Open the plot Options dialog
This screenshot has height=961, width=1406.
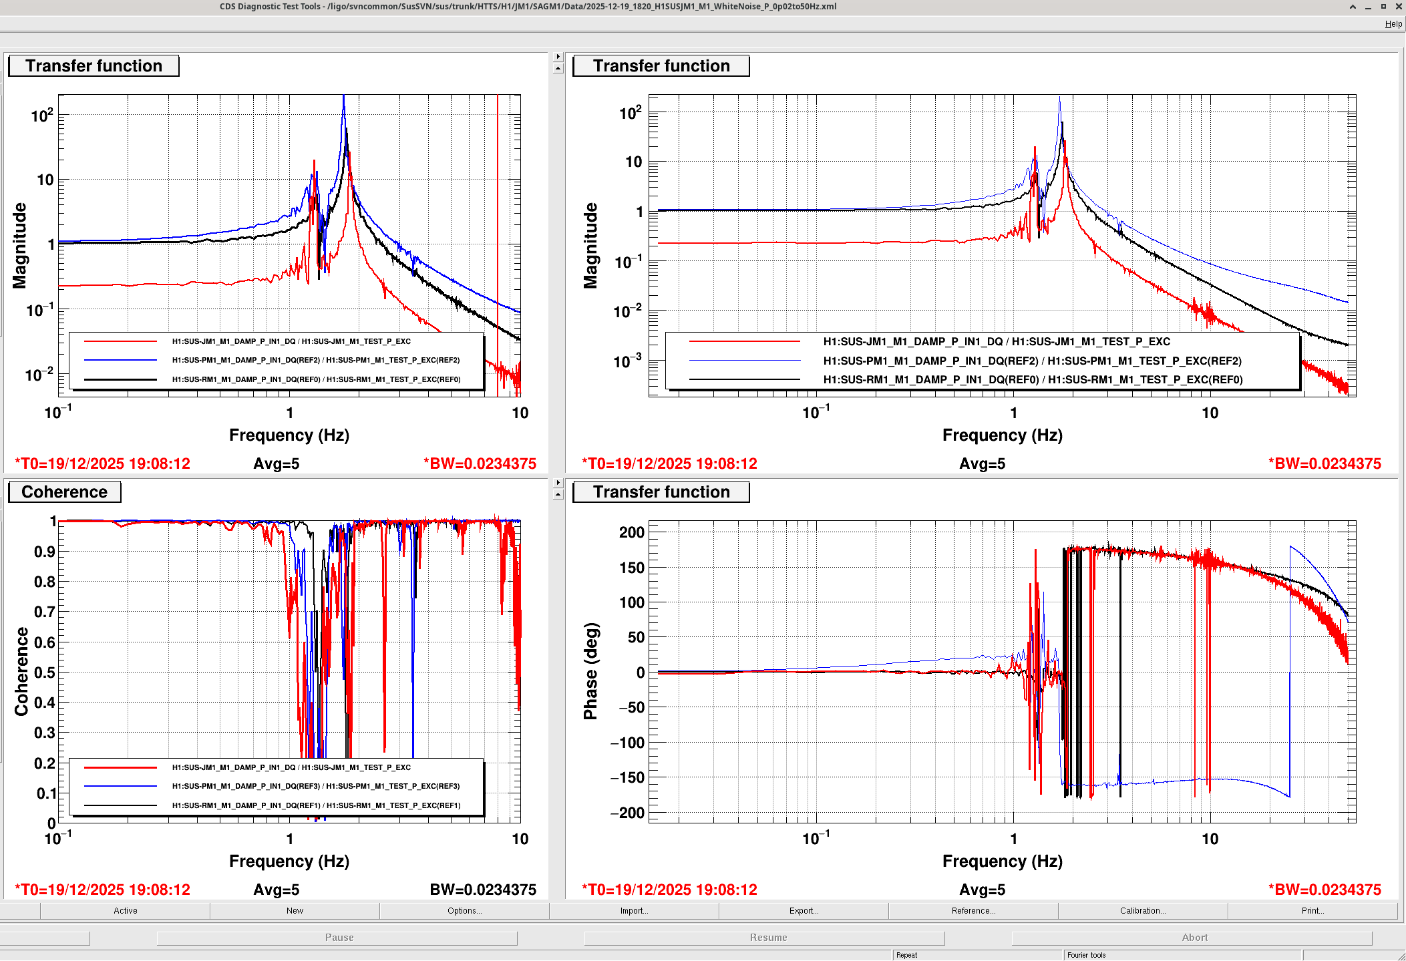point(464,911)
